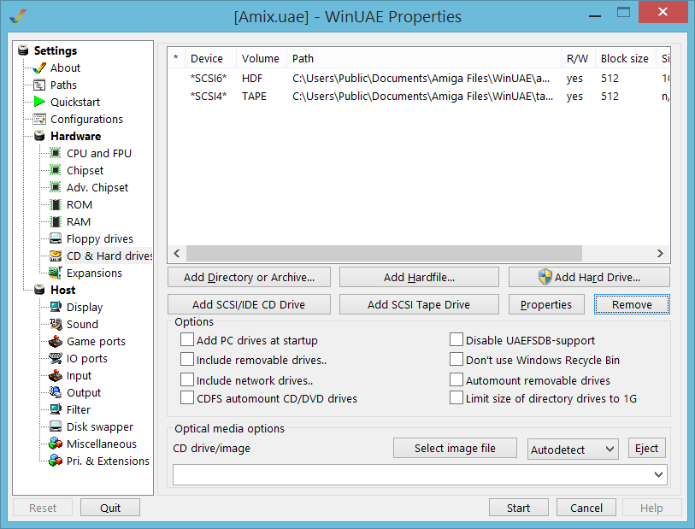This screenshot has height=529, width=695.
Task: Click the Volume column header
Action: [261, 58]
